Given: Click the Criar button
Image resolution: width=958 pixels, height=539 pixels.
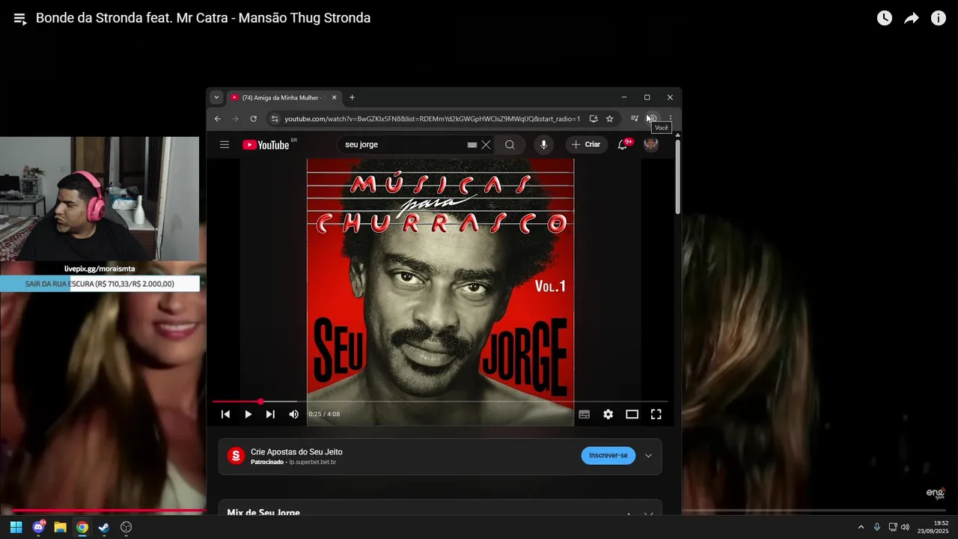Looking at the screenshot, I should [x=586, y=144].
